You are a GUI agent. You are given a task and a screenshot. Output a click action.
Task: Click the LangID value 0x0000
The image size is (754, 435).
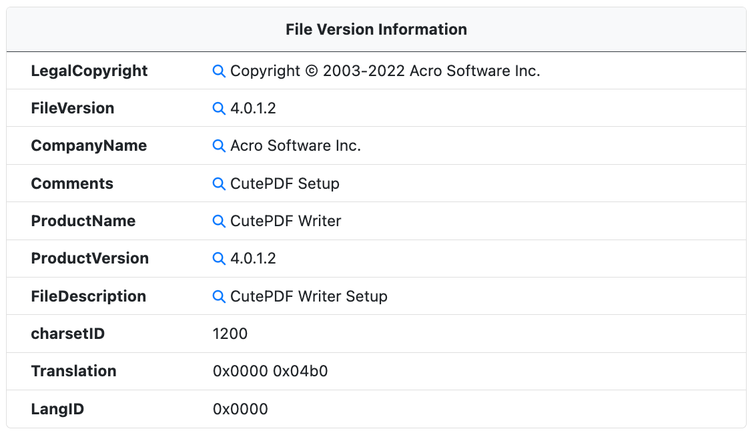[x=240, y=409]
